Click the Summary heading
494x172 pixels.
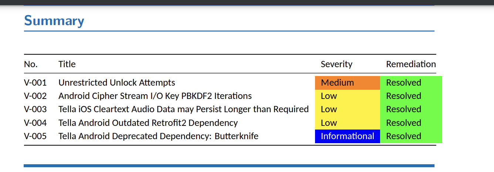tap(54, 21)
